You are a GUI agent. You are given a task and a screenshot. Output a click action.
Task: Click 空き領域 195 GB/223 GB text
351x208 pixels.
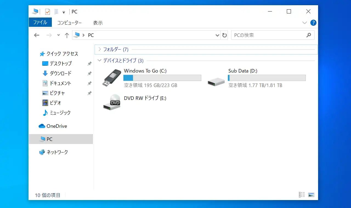(x=151, y=85)
